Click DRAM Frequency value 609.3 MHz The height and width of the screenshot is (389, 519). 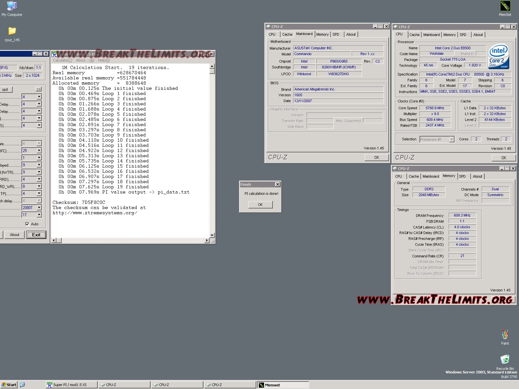tap(462, 215)
